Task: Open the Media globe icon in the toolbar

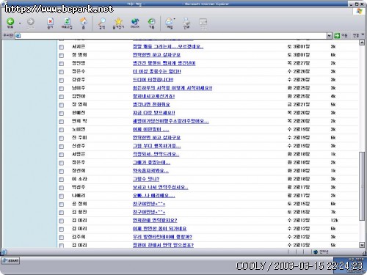Action: tap(135, 23)
